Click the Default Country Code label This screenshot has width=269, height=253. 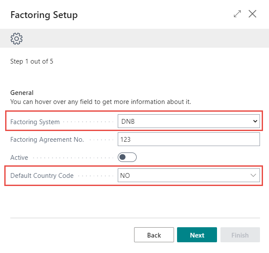pos(42,175)
